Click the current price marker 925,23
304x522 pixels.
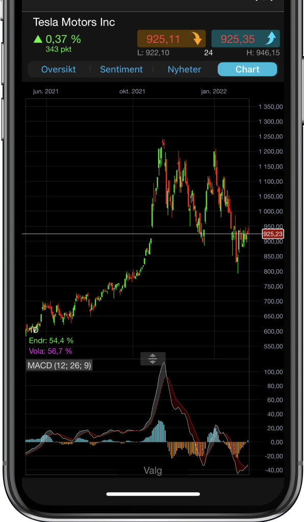tap(273, 234)
